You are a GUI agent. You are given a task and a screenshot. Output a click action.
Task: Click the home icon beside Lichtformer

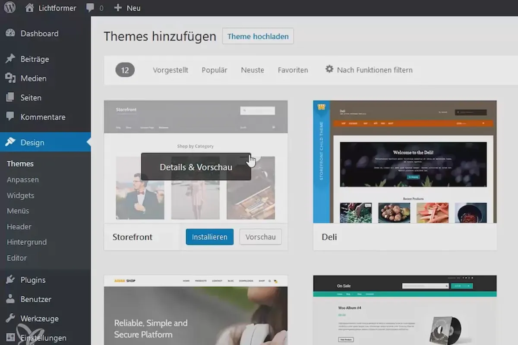click(x=29, y=8)
